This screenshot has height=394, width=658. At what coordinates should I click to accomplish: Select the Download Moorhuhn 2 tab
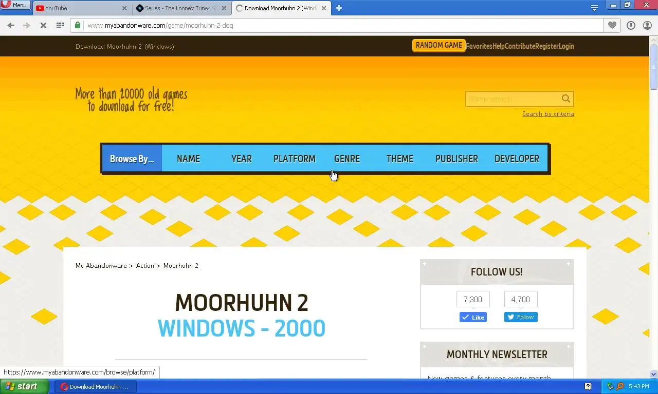tap(280, 8)
